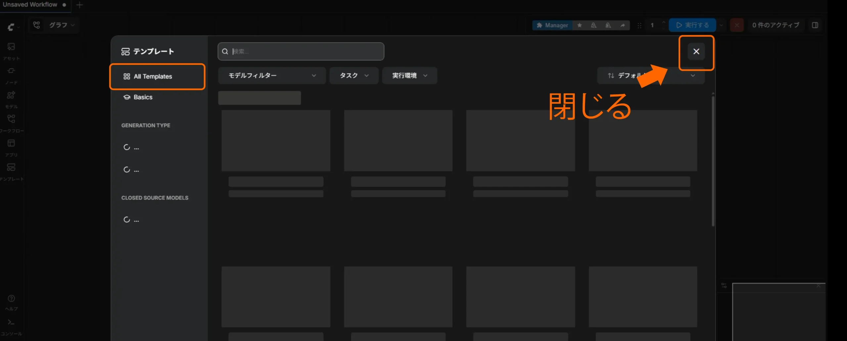Click the 実行する run button
This screenshot has height=341, width=847.
692,25
